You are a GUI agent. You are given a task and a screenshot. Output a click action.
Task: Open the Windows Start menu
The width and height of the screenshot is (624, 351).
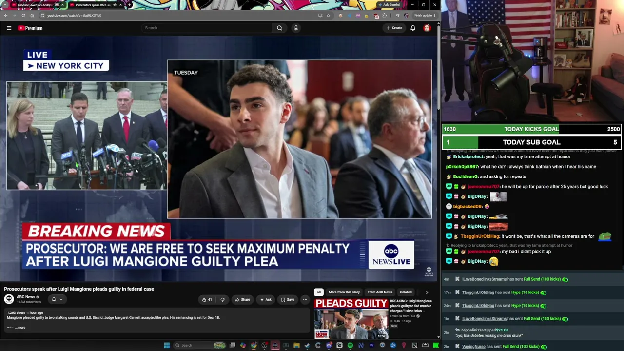pos(167,345)
